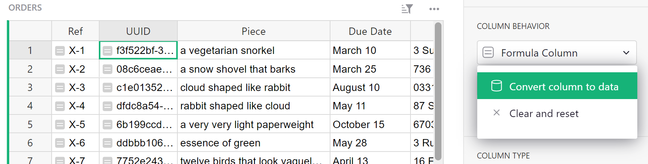Select the Piece column header
Image resolution: width=648 pixels, height=164 pixels.
(253, 31)
